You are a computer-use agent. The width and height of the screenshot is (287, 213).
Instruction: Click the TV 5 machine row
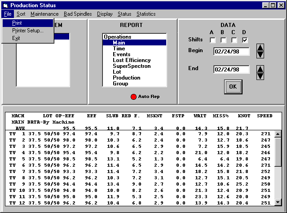(140, 159)
